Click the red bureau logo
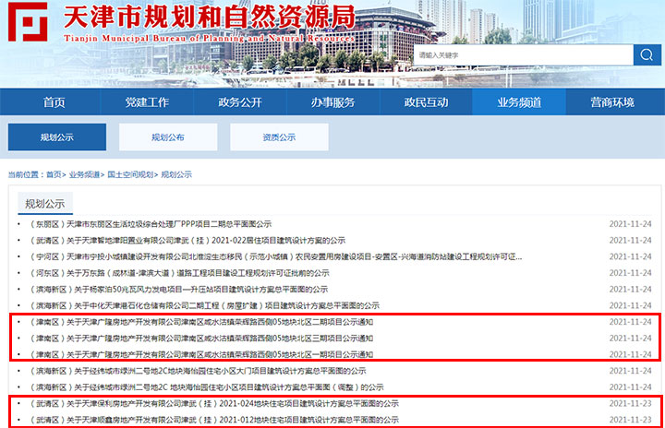Screen dimensions: 665x428 [x=28, y=21]
